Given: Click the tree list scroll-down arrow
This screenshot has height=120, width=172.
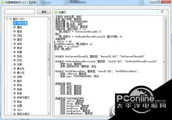Looking at the screenshot, I should pyautogui.click(x=49, y=113).
